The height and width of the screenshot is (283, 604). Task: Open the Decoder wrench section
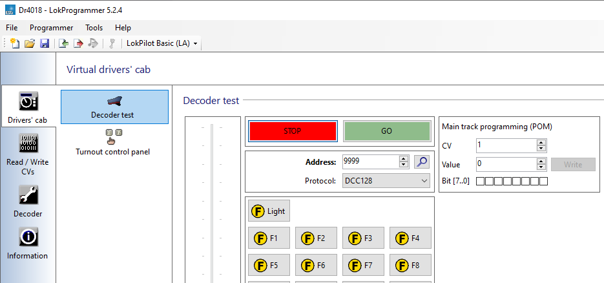pyautogui.click(x=28, y=202)
